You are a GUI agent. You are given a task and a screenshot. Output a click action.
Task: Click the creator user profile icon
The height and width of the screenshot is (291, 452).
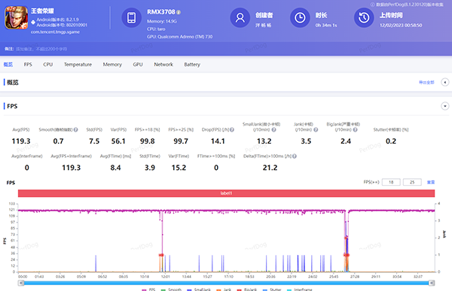(x=240, y=18)
